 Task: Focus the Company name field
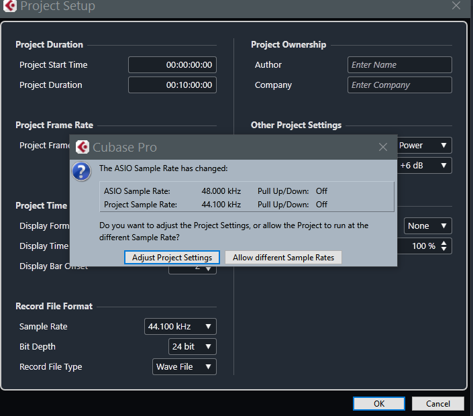[399, 85]
